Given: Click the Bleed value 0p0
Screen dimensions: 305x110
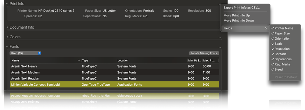Looking at the screenshot, I should (x=176, y=16).
